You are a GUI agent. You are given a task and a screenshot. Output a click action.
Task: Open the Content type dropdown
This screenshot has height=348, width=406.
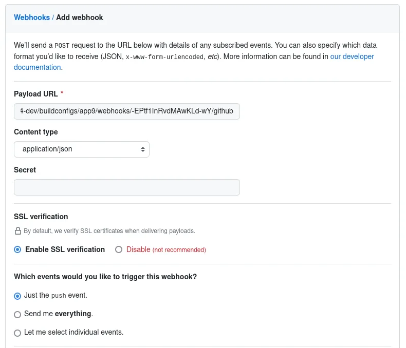click(81, 149)
